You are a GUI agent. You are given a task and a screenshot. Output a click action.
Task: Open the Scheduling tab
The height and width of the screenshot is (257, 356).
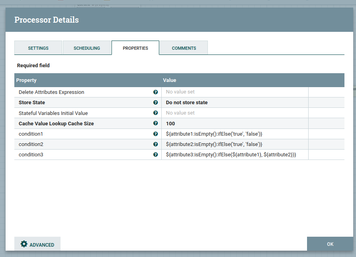point(87,48)
